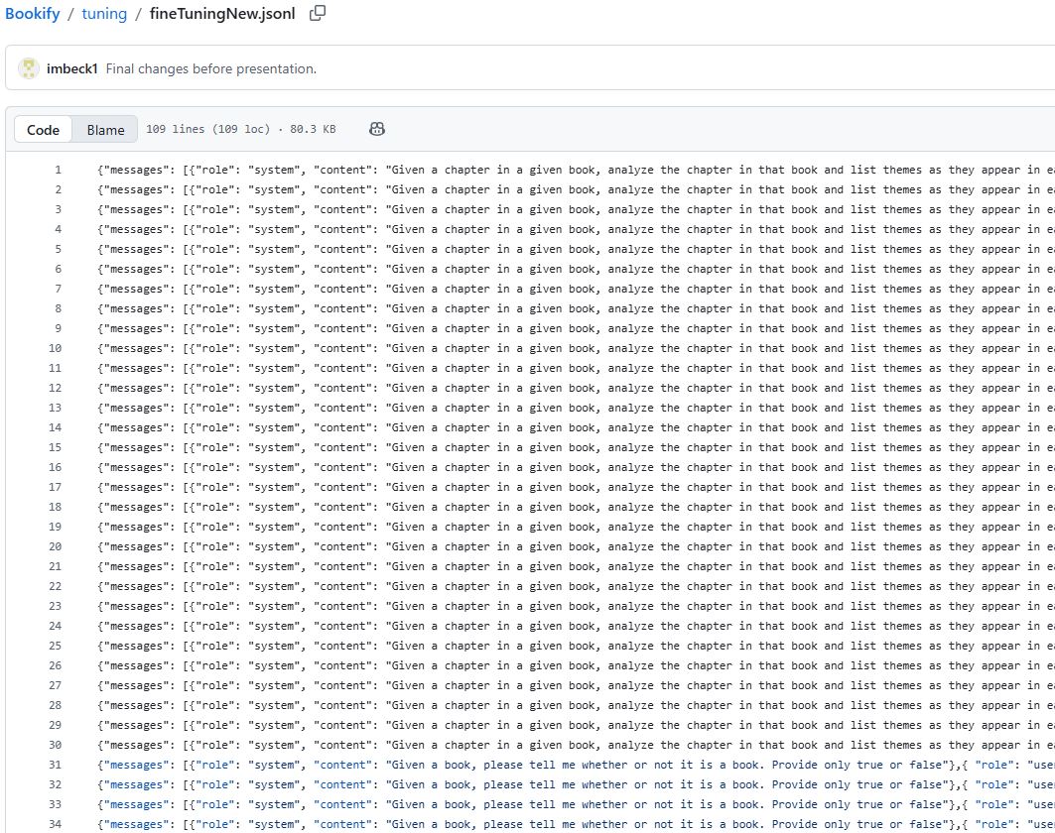Click the code text on line 5

[x=576, y=249]
